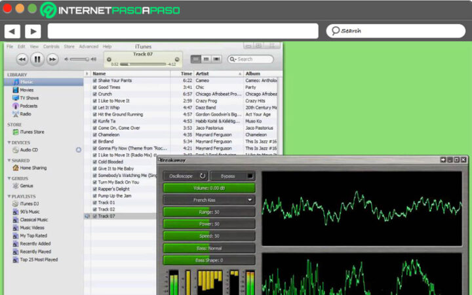This screenshot has width=472, height=295.
Task: Open the French Kiss preset dropdown
Action: click(209, 200)
